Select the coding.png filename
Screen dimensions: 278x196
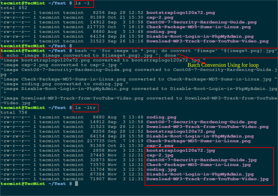(161, 31)
